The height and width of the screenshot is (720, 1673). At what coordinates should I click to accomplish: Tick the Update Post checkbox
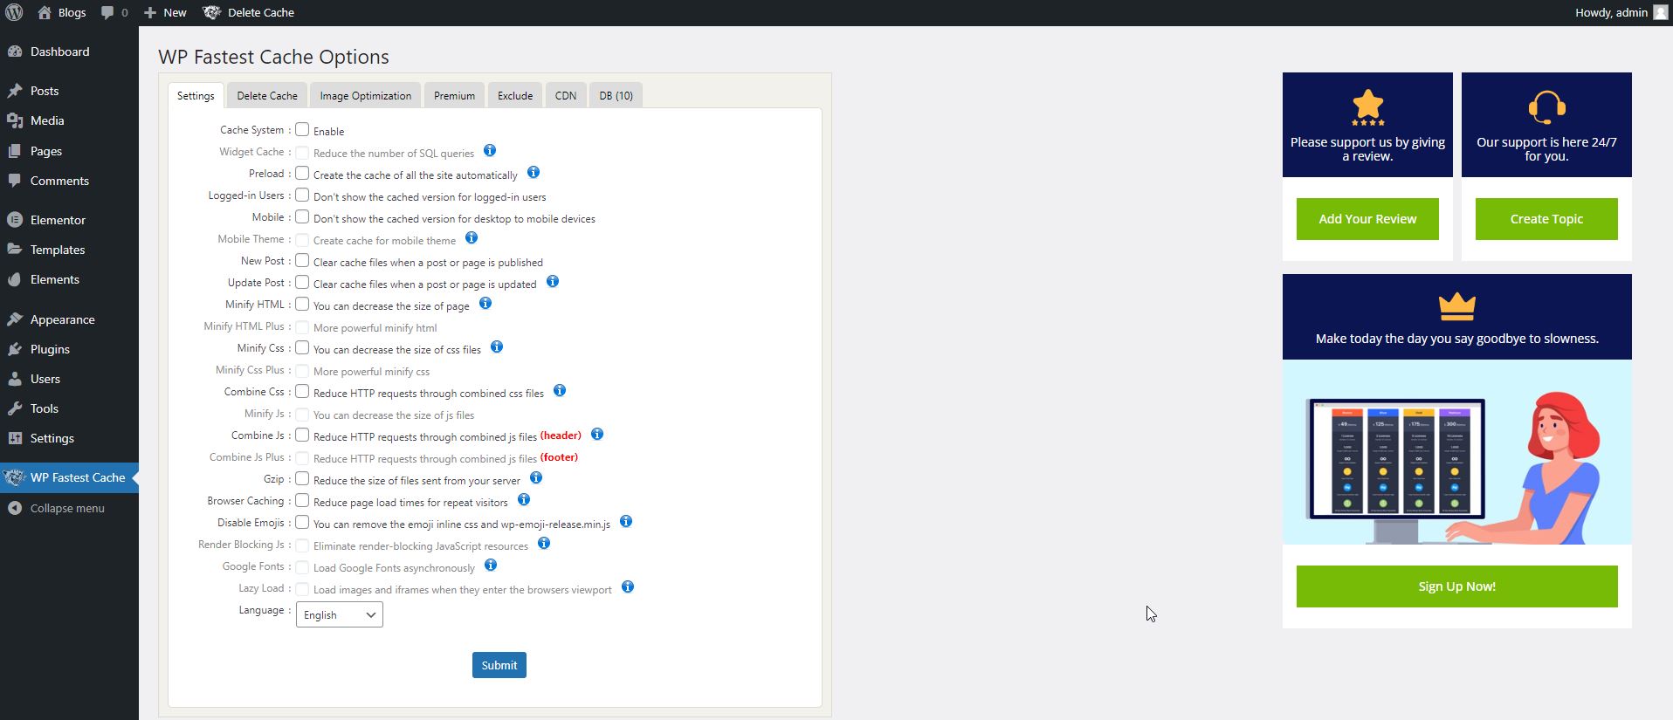pos(302,283)
